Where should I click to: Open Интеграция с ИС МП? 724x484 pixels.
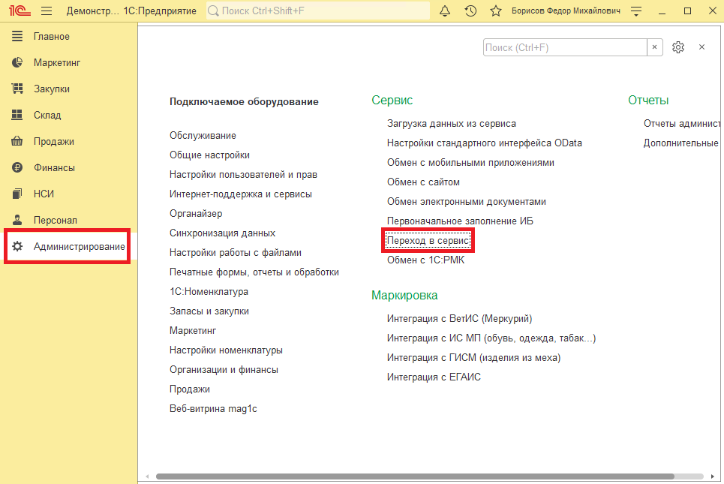491,338
